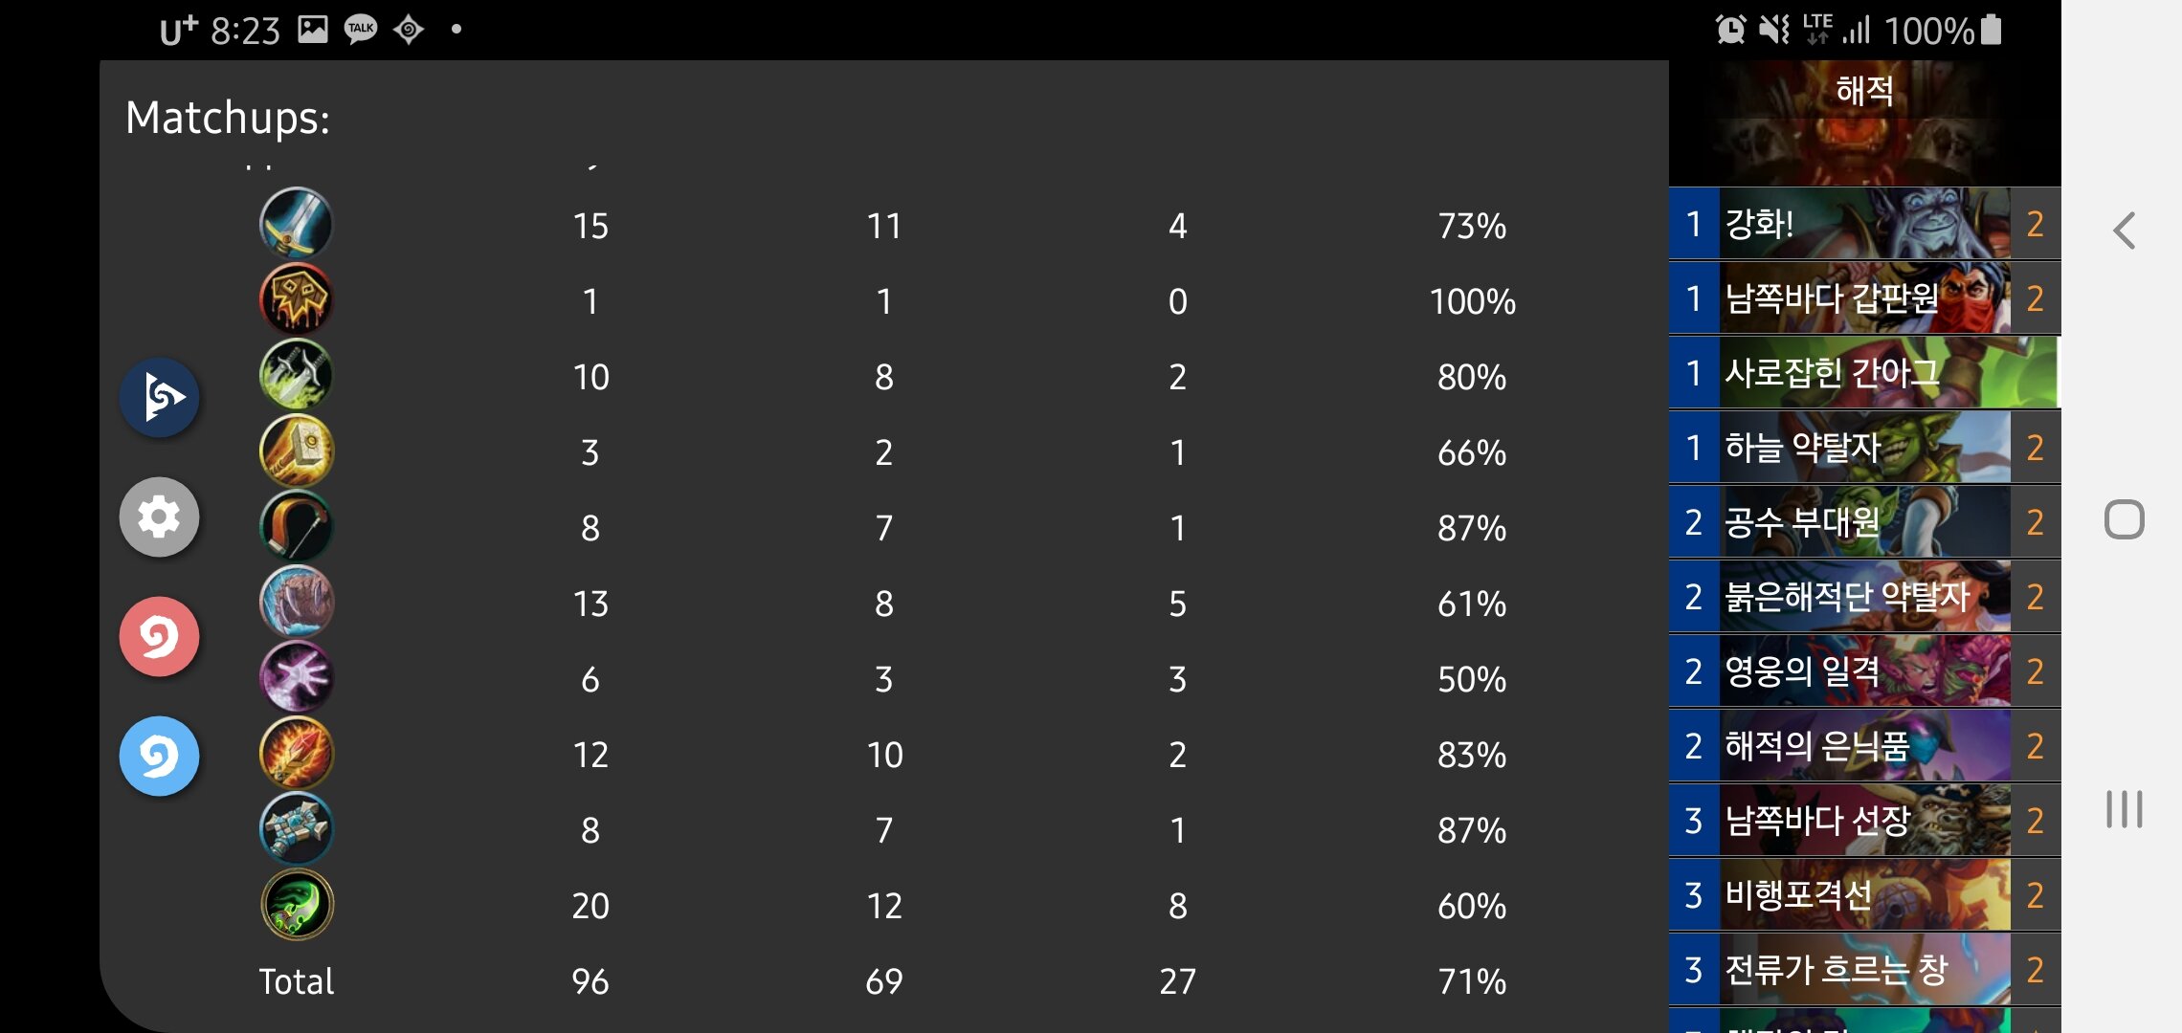2182x1033 pixels.
Task: Tap the dark blue arena tracker button
Action: click(x=159, y=397)
